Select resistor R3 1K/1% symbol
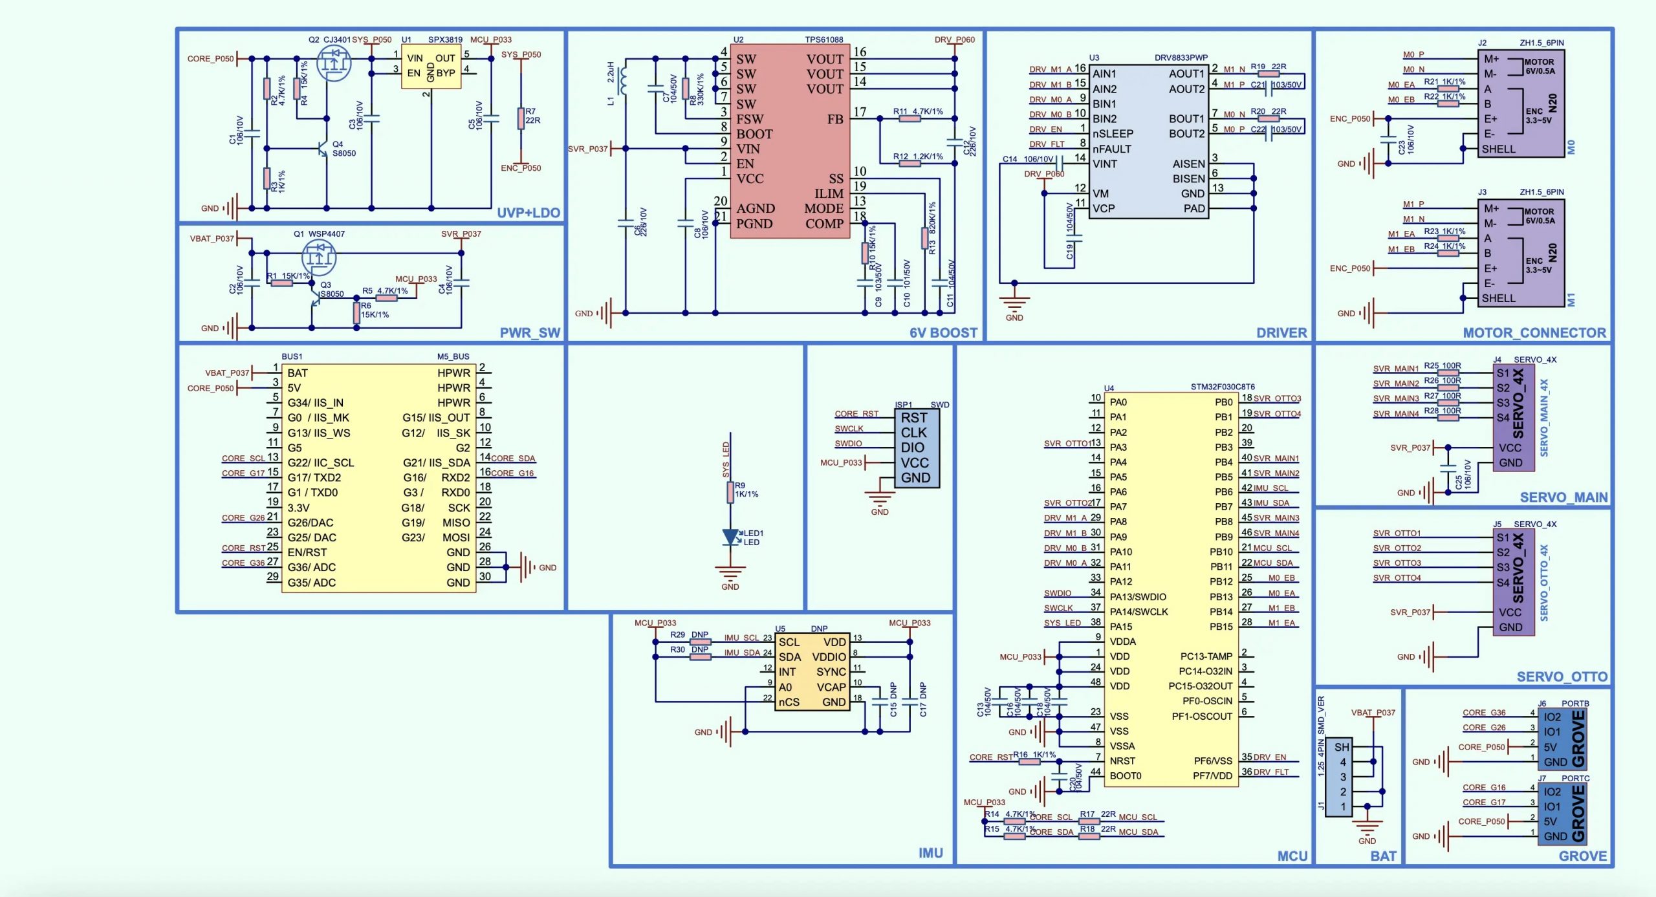 [267, 178]
